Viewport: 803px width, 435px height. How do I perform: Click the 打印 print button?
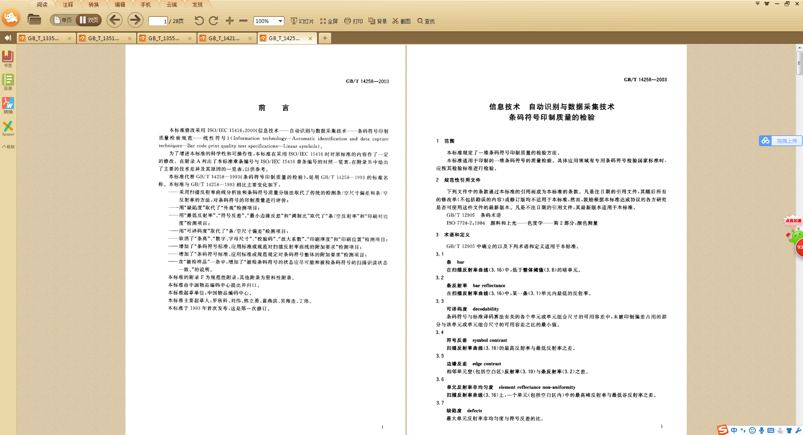pyautogui.click(x=353, y=21)
